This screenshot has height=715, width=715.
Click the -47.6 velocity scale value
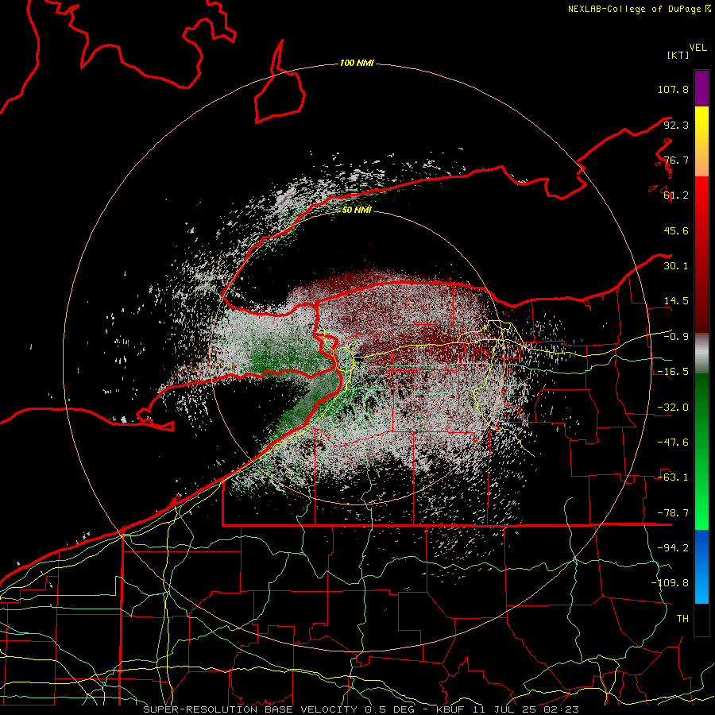[673, 443]
